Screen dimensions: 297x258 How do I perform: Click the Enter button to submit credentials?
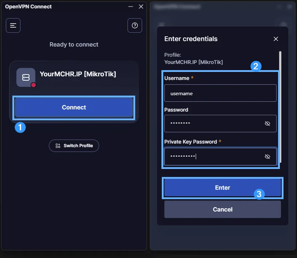(223, 188)
